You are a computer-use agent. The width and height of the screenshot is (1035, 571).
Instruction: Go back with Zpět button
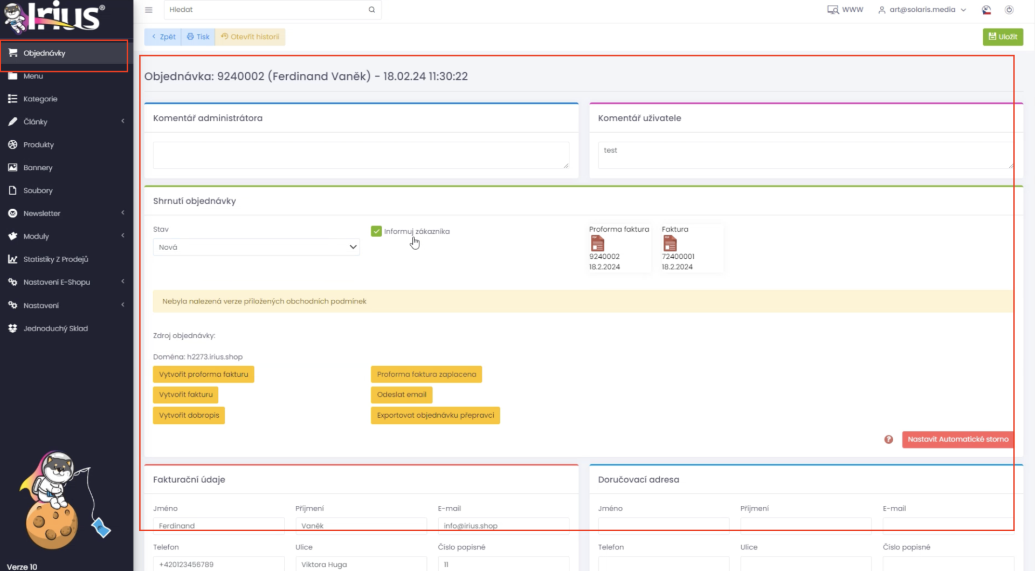tap(163, 37)
